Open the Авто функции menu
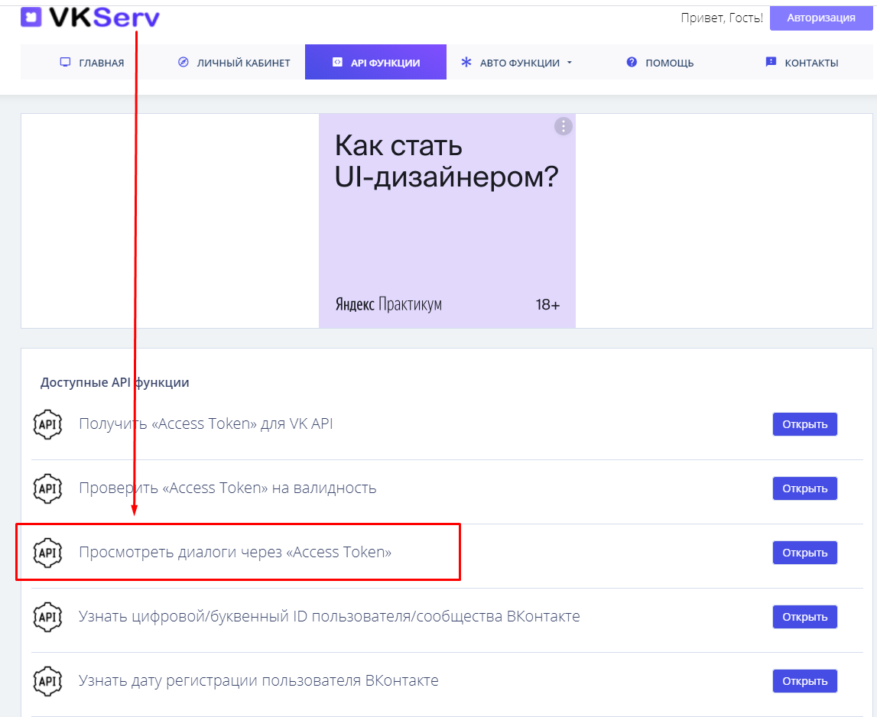This screenshot has width=877, height=717. coord(516,63)
